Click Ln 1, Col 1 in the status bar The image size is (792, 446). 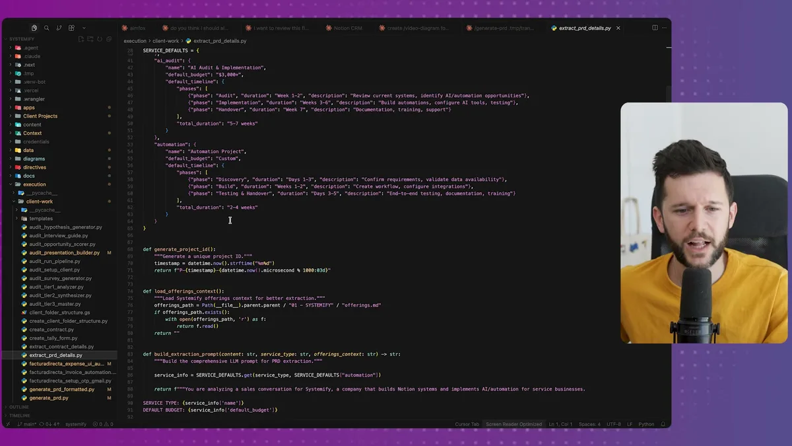click(x=560, y=425)
